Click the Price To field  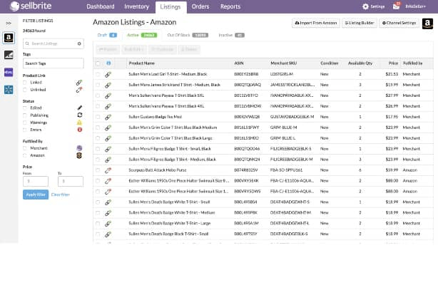click(71, 182)
